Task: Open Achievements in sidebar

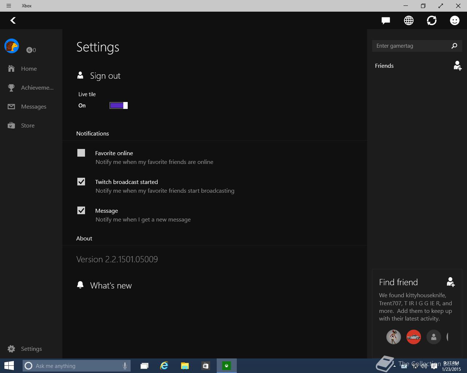Action: coord(31,87)
